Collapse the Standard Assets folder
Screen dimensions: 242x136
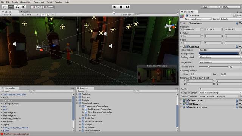77,103
